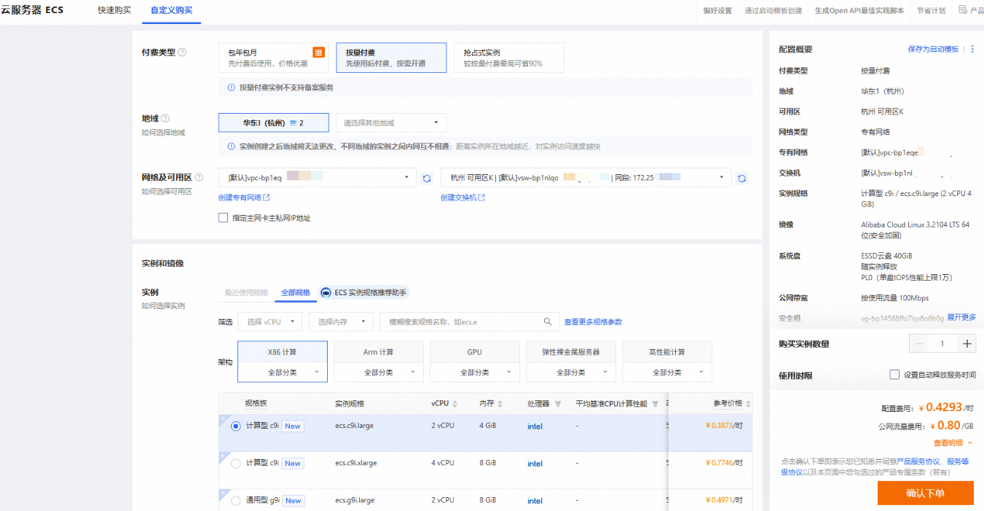Enable 设置自动释放服务时间 checkbox

pos(894,375)
